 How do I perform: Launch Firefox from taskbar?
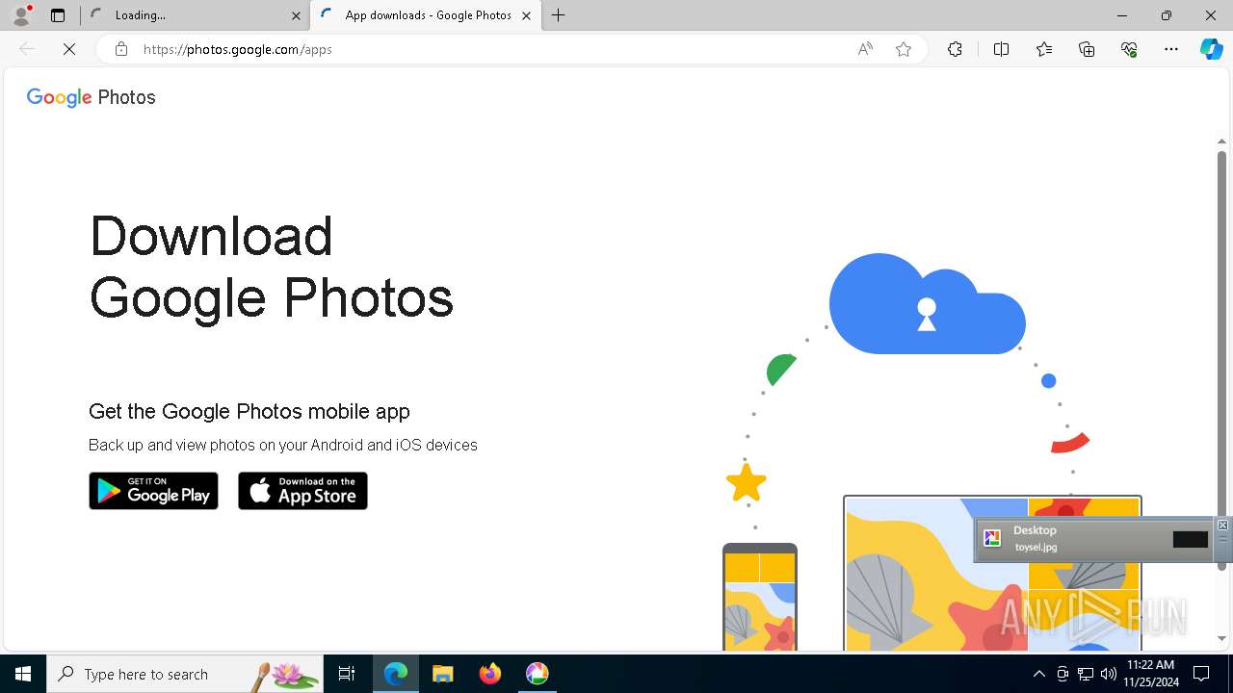489,674
